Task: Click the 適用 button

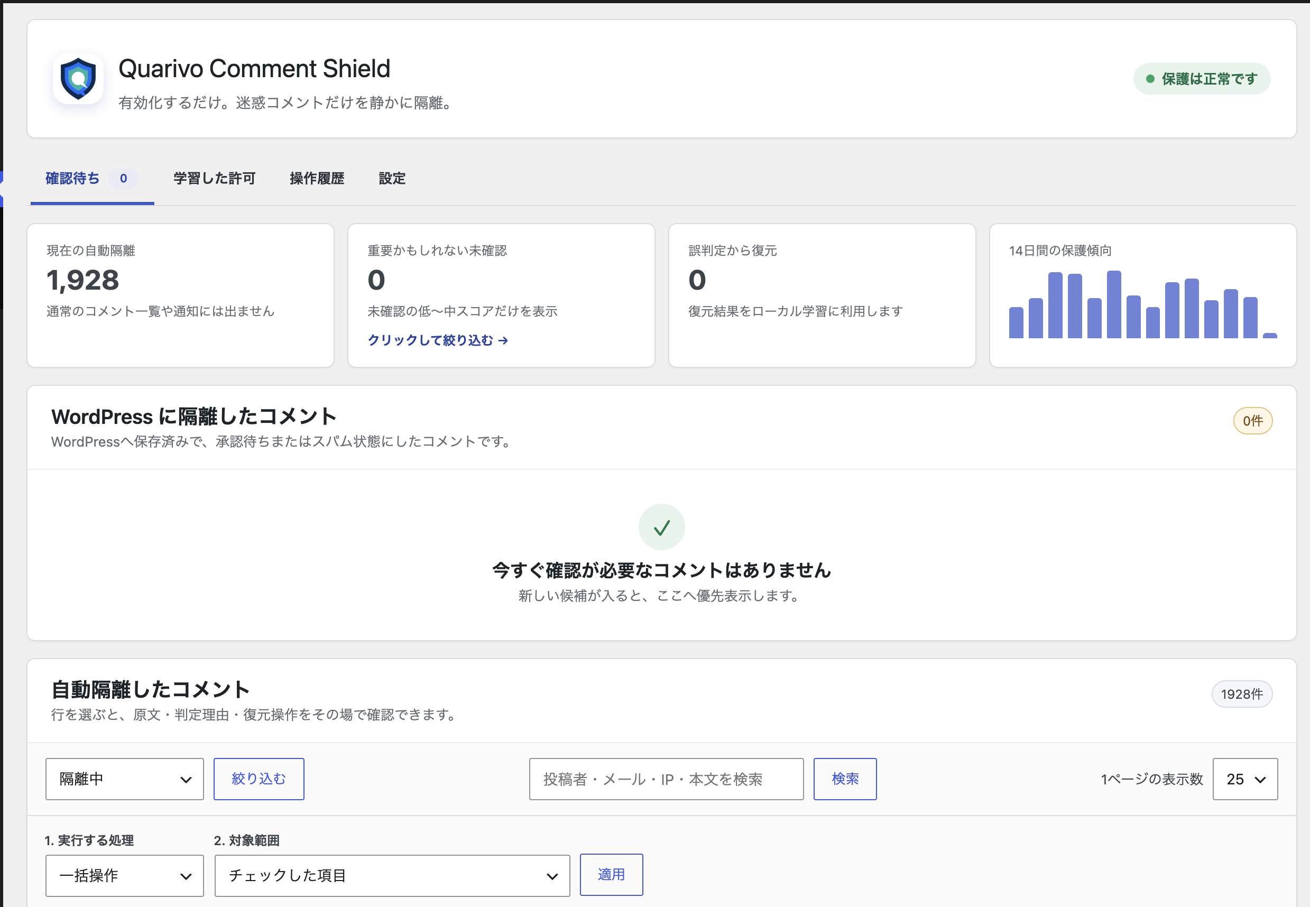Action: tap(611, 874)
